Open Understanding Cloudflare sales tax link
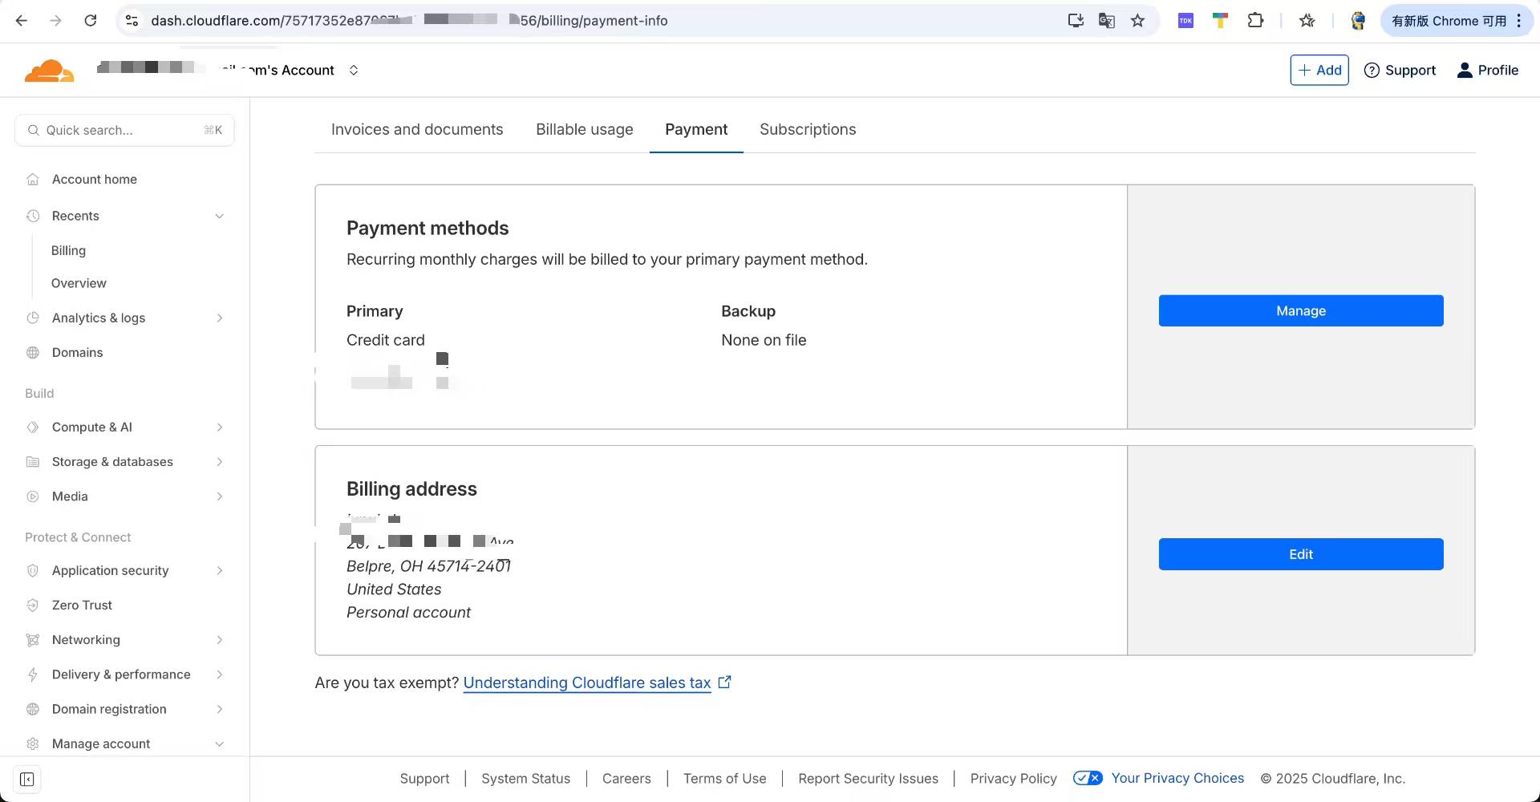This screenshot has width=1540, height=802. point(587,683)
